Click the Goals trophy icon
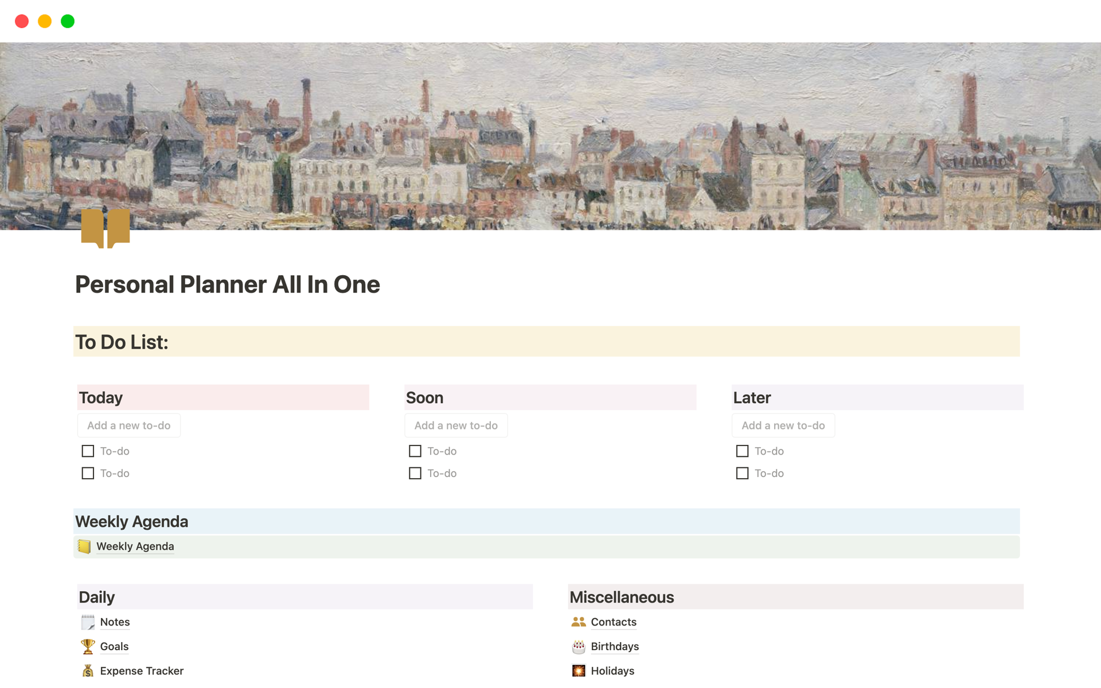This screenshot has width=1101, height=688. pyautogui.click(x=88, y=646)
